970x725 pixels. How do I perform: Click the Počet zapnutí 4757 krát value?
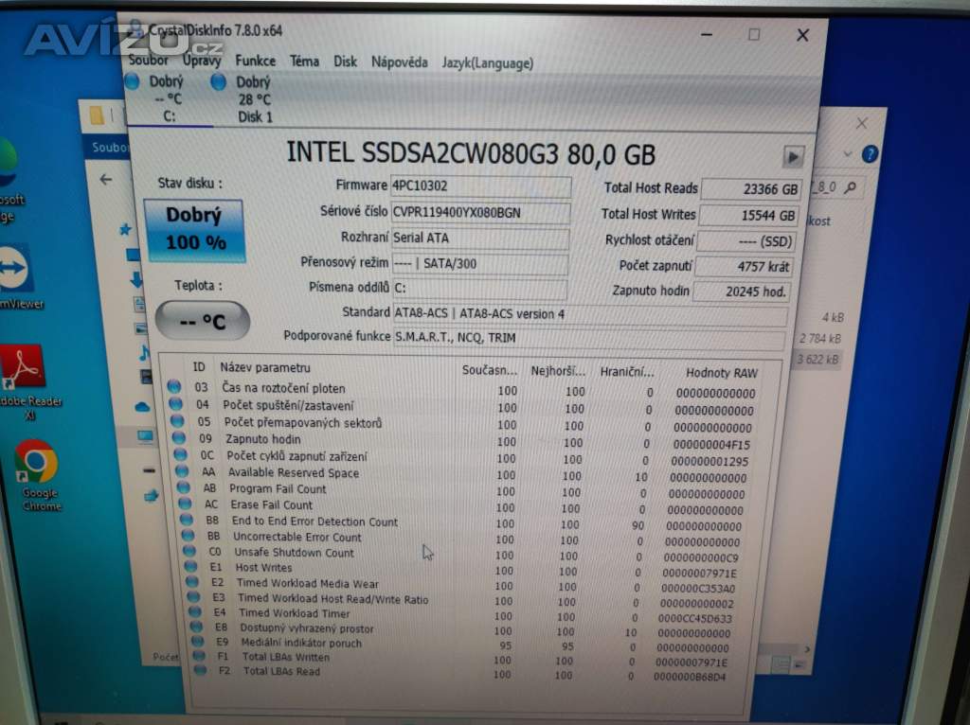point(745,267)
